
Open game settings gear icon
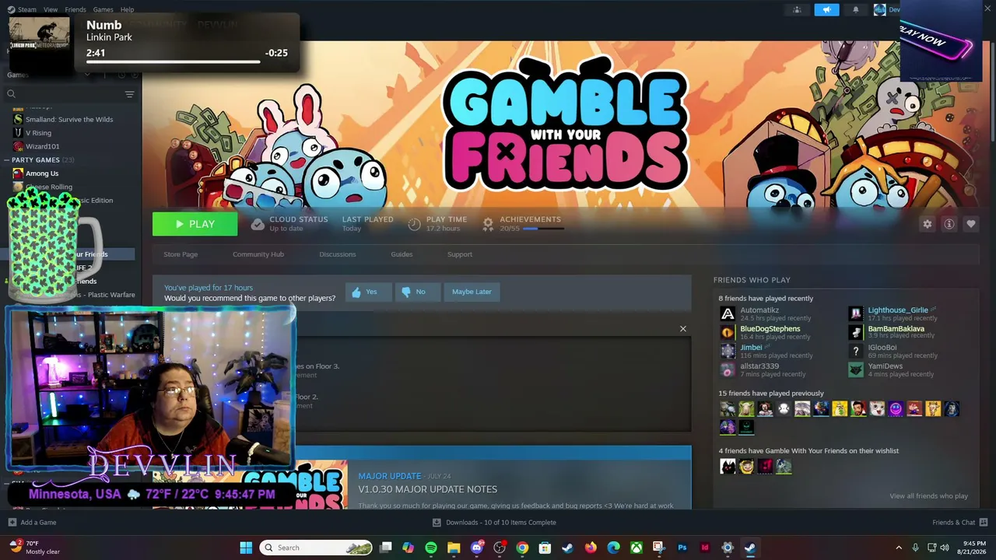tap(927, 224)
